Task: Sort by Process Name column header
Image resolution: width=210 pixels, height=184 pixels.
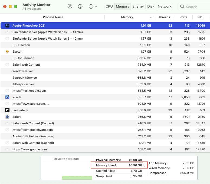Action: (x=53, y=17)
